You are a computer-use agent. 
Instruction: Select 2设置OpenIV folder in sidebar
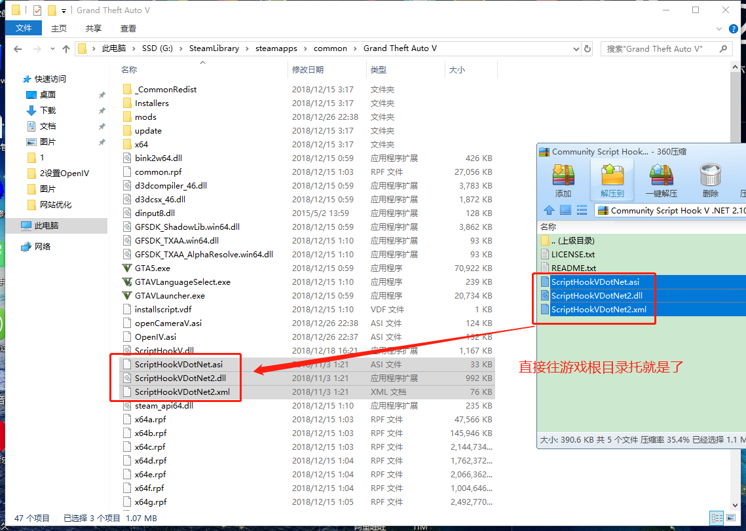64,174
